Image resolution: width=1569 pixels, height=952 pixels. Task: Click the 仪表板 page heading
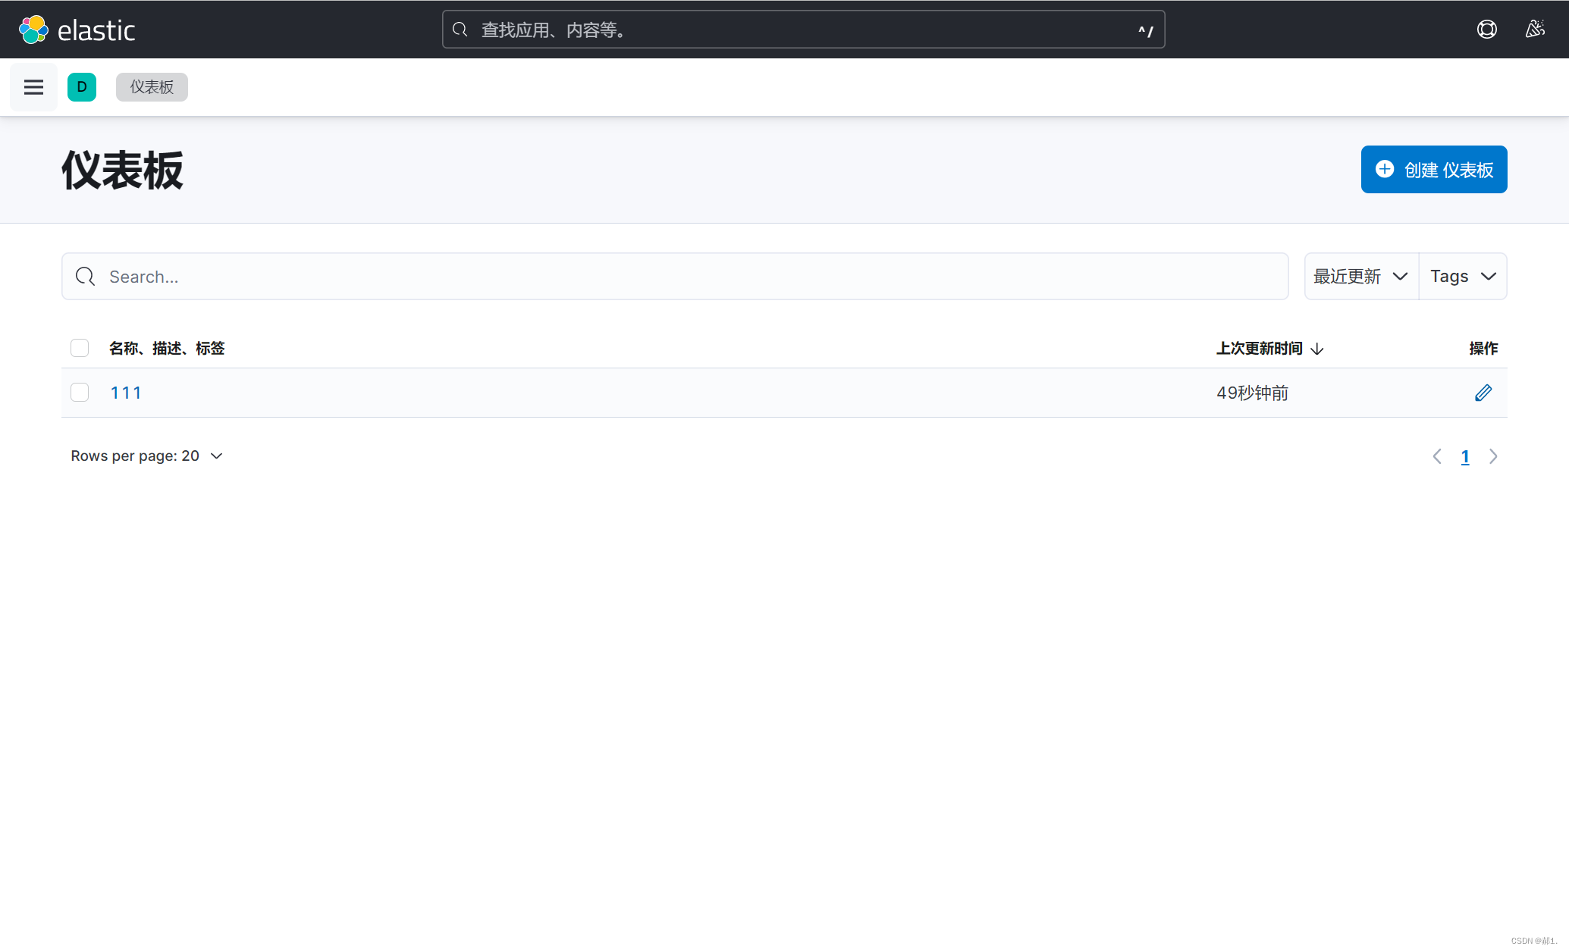coord(122,171)
